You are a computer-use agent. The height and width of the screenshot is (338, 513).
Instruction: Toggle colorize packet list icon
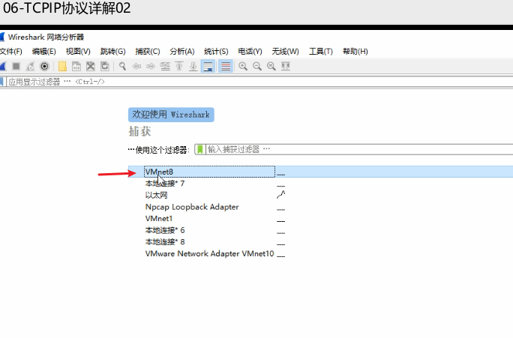coord(225,66)
